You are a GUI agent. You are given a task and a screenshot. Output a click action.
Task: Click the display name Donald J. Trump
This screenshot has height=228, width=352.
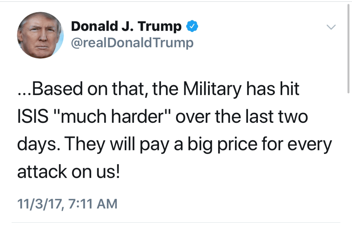click(x=126, y=27)
